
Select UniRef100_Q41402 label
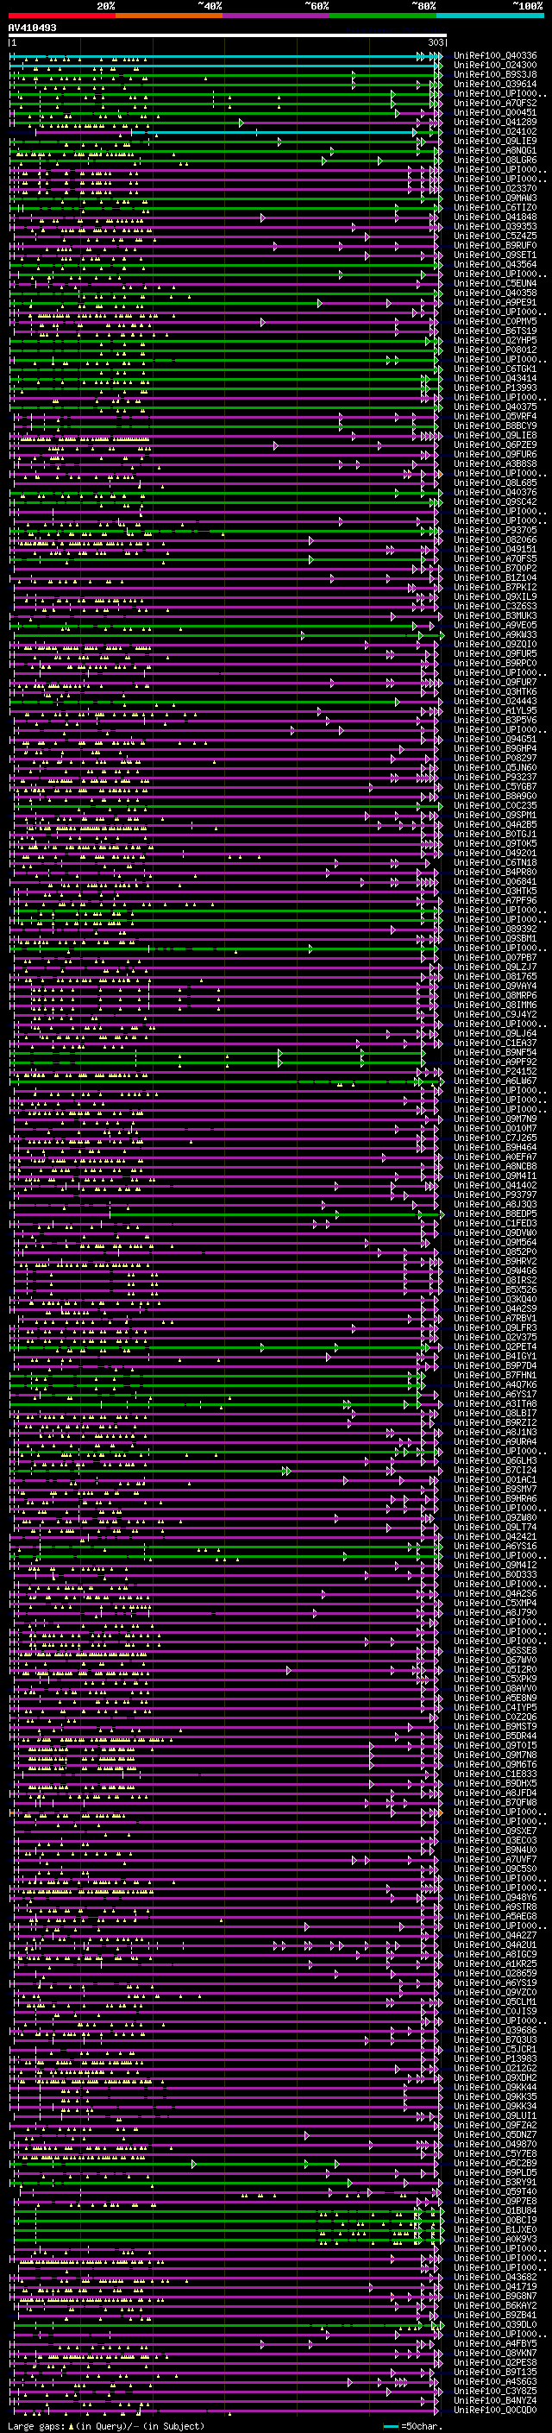494,1185
